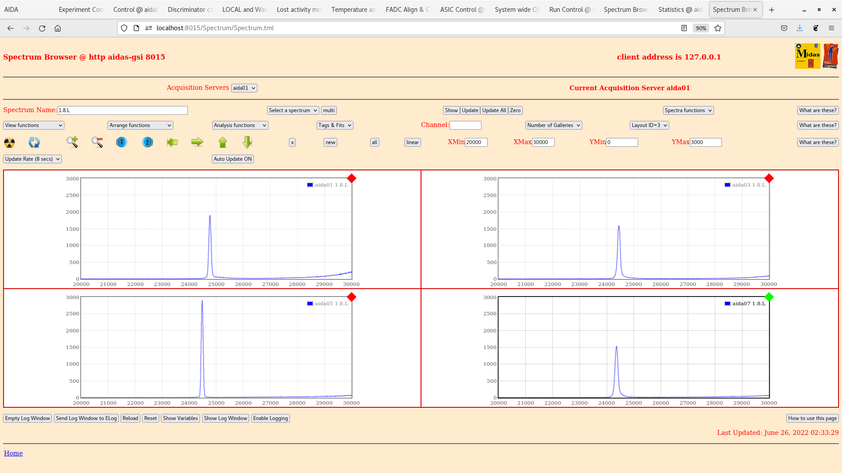Click the blue refresh arrows icon

(34, 142)
